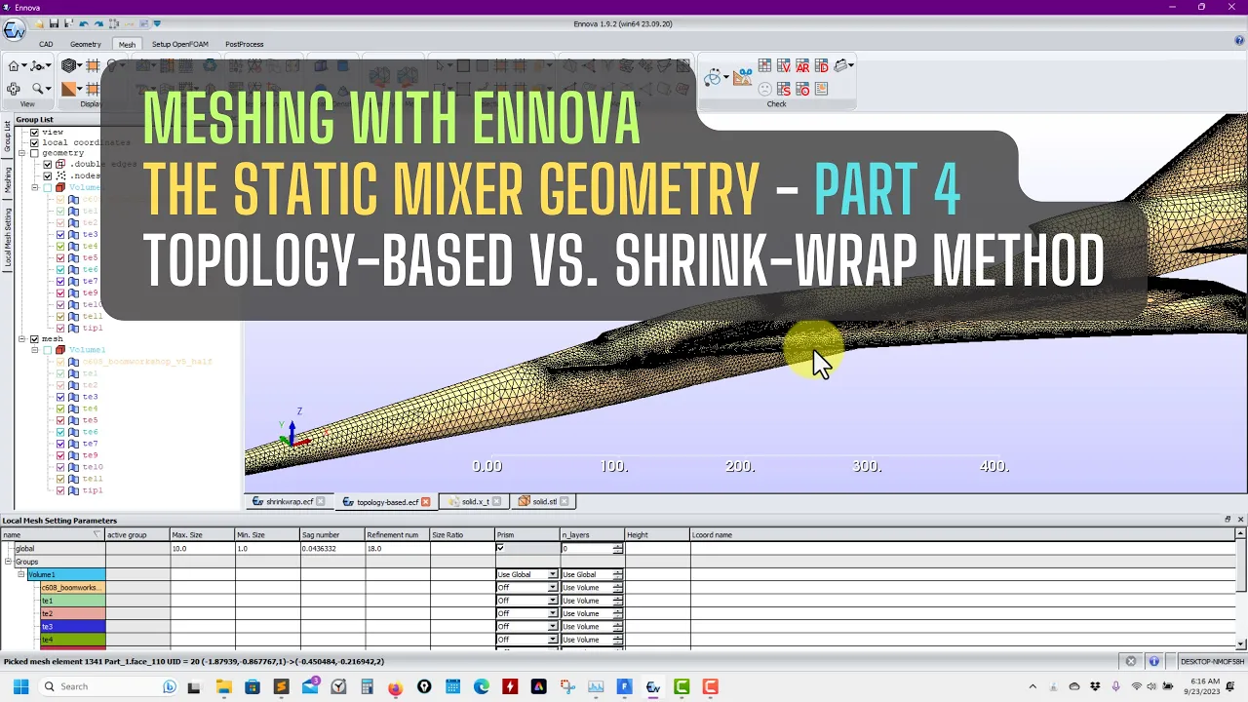Screen dimensions: 1248x702
Task: Click the pie chart report icon
Action: coord(821,89)
